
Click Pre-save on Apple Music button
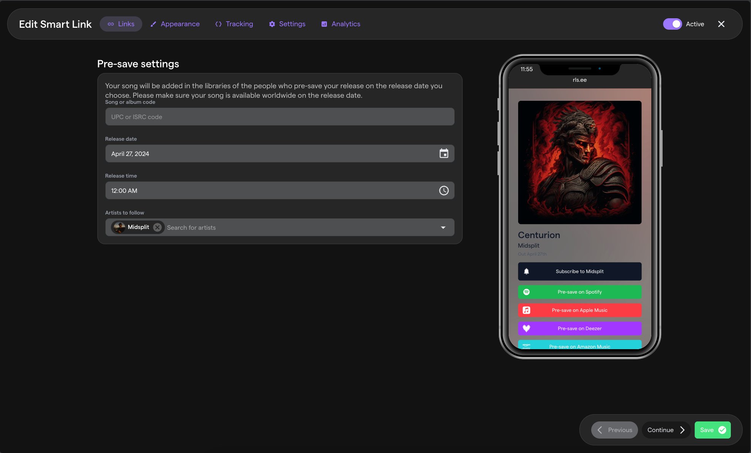pyautogui.click(x=579, y=310)
